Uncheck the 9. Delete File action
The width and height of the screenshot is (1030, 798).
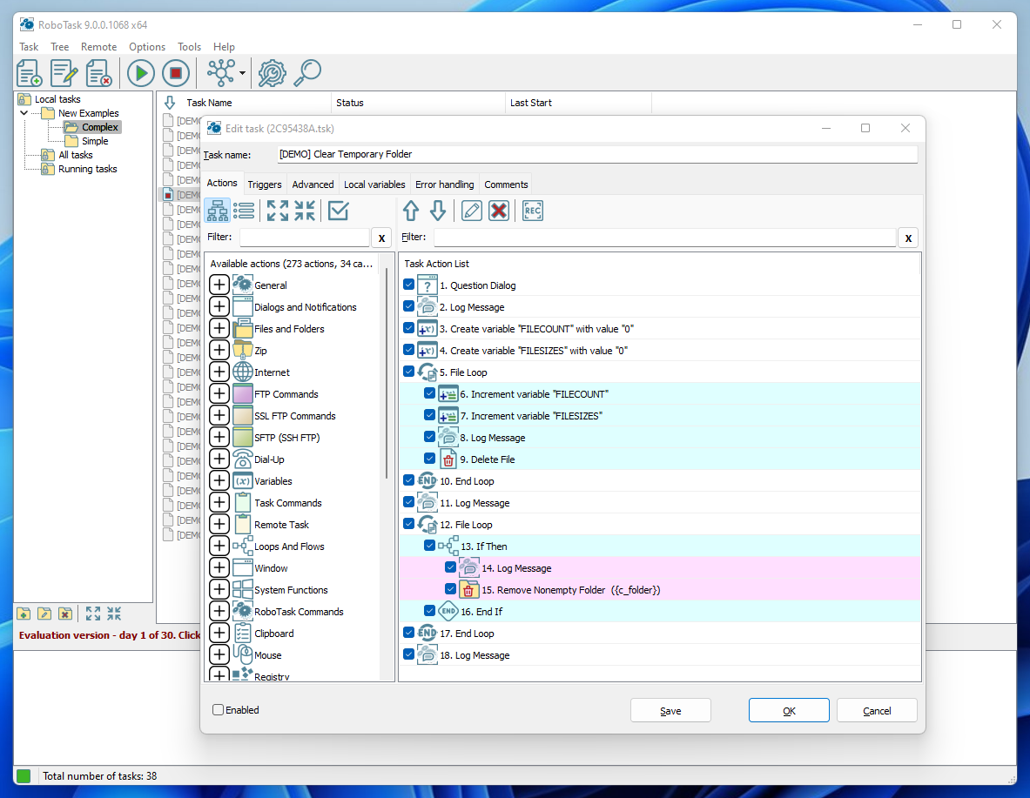pos(429,459)
